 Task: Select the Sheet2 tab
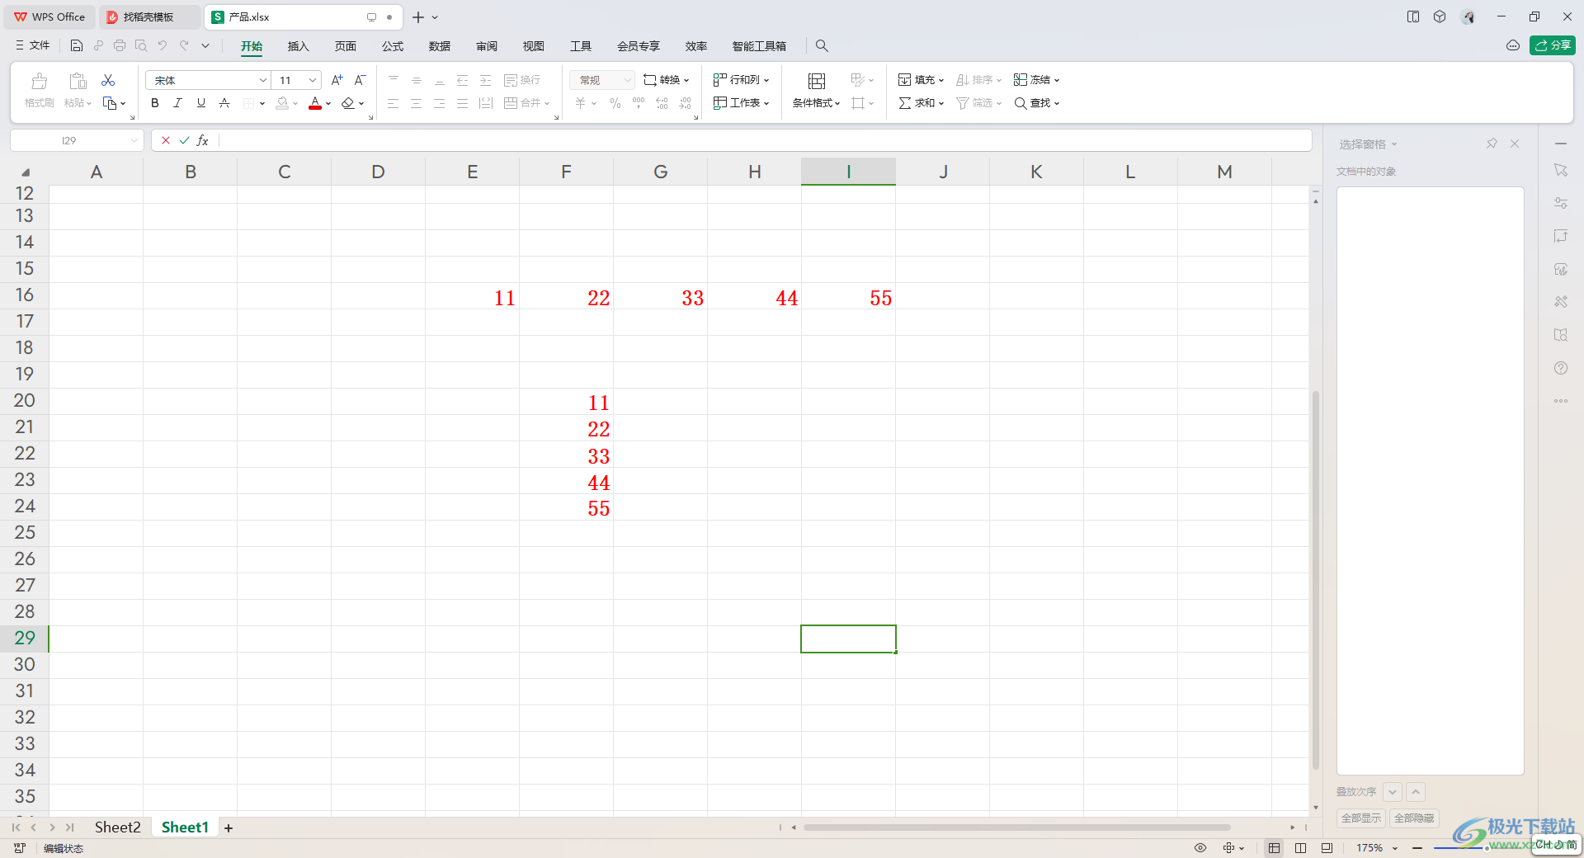pyautogui.click(x=117, y=827)
